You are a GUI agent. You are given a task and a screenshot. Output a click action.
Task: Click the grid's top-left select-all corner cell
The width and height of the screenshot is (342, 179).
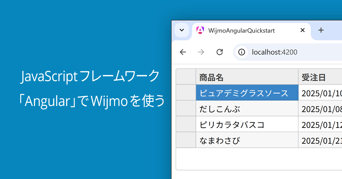coord(186,77)
